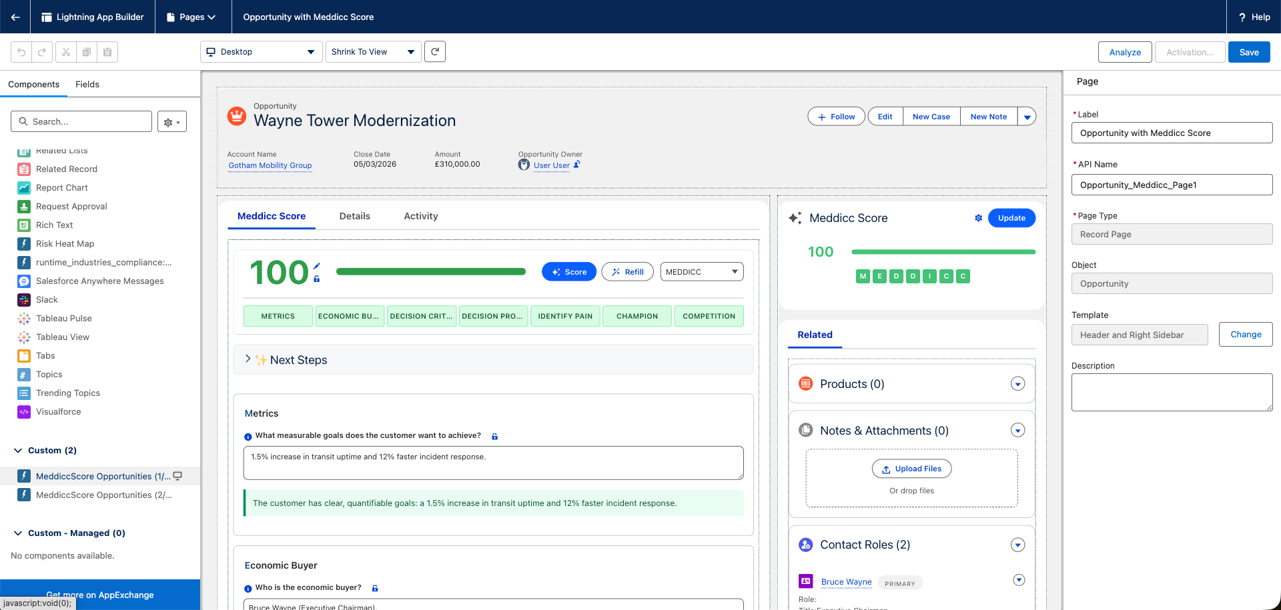The image size is (1281, 610).
Task: Click the Refresh canvas icon
Action: click(435, 51)
